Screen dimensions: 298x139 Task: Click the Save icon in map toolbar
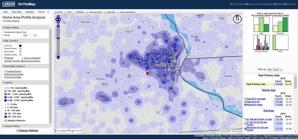[56, 12]
